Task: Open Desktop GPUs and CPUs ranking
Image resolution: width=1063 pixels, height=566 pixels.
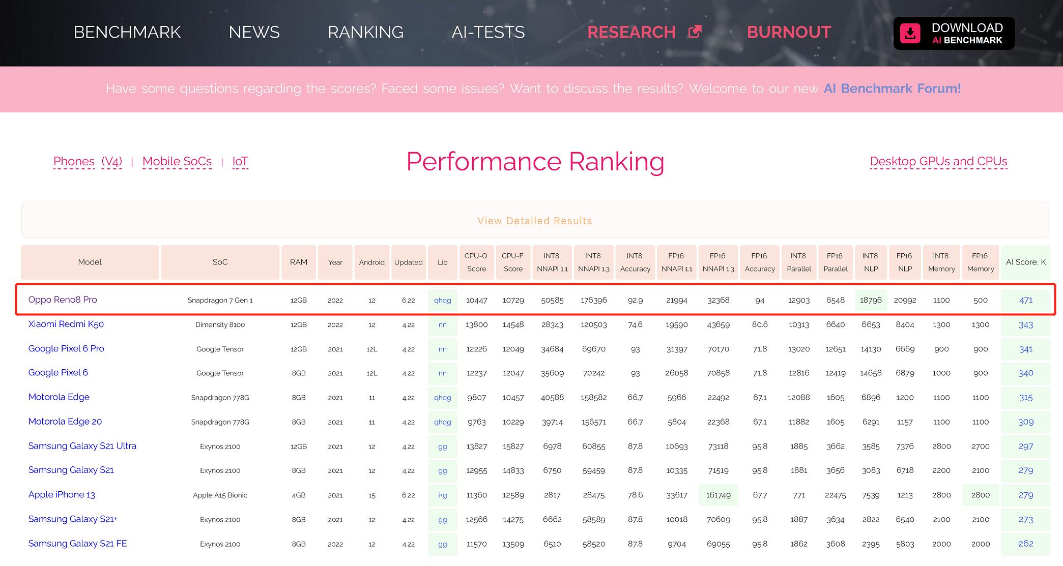Action: (x=938, y=161)
